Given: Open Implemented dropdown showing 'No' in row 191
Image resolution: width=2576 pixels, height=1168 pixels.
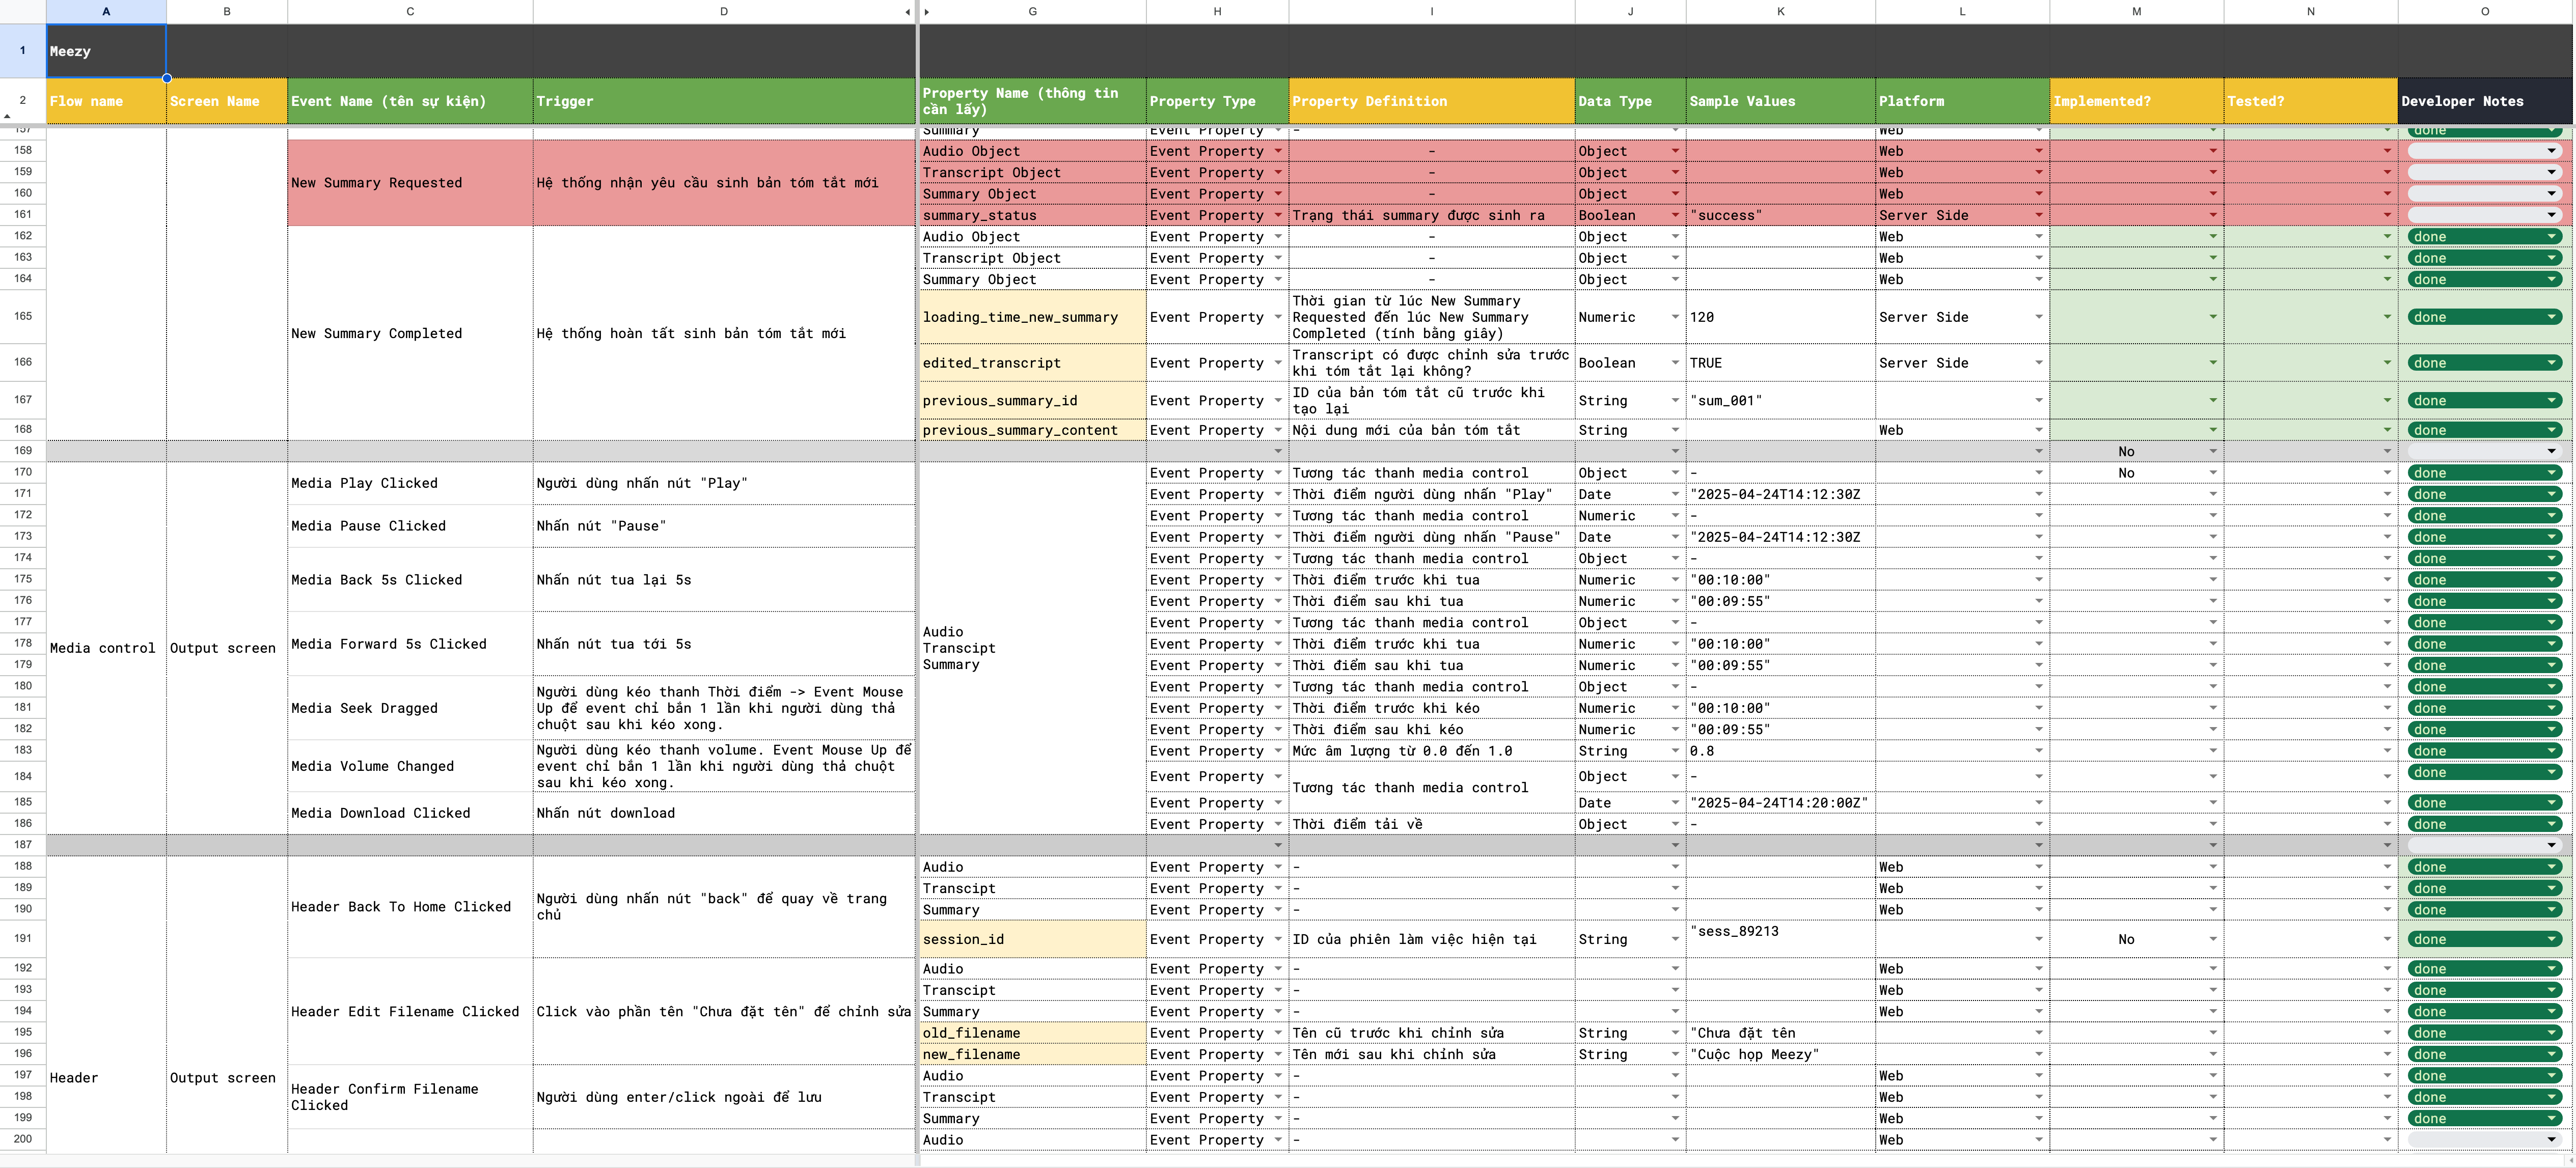Looking at the screenshot, I should (2212, 940).
